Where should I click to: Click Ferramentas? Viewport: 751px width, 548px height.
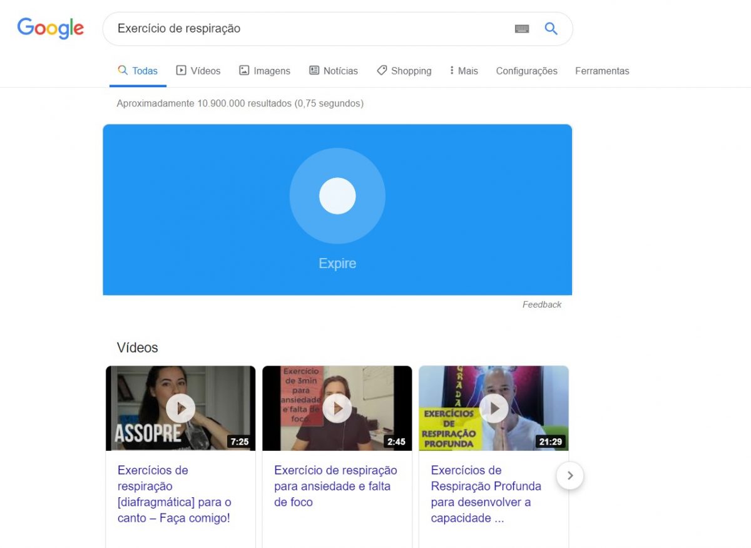pyautogui.click(x=602, y=71)
